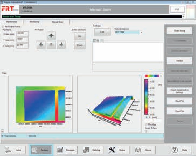Open the Jobs section
The image size is (196, 156).
[x=14, y=150]
